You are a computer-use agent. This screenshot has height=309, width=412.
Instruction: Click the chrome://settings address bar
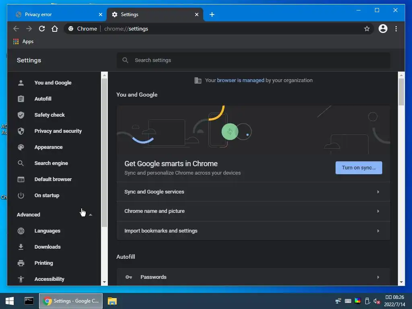218,29
